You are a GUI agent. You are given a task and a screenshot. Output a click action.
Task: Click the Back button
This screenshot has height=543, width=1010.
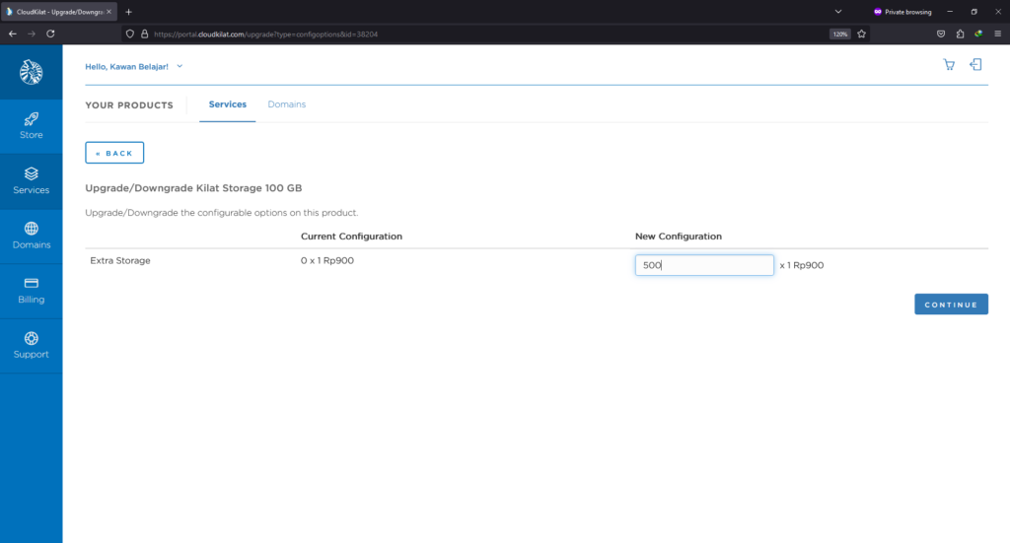pyautogui.click(x=114, y=153)
